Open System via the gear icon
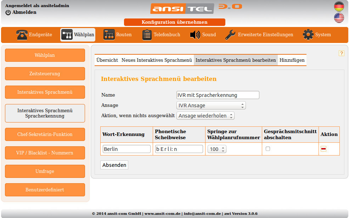This screenshot has height=218, width=349. point(308,35)
